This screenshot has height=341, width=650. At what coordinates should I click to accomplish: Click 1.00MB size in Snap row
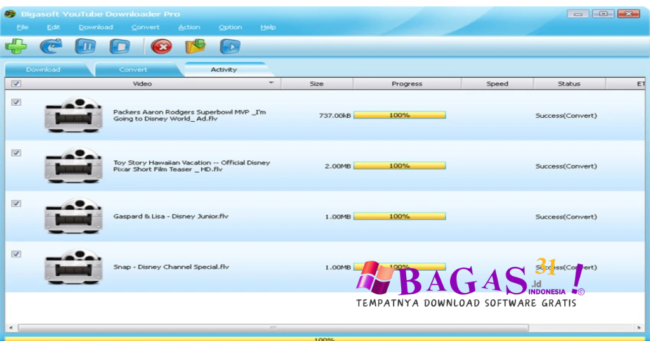pos(338,267)
